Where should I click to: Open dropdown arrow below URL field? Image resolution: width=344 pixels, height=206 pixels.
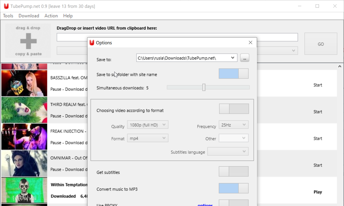point(294,51)
